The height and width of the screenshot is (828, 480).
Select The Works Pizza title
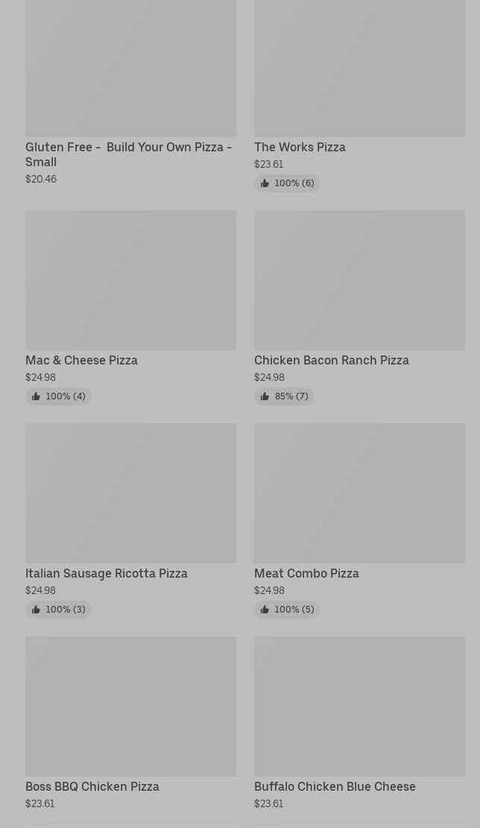pos(300,147)
